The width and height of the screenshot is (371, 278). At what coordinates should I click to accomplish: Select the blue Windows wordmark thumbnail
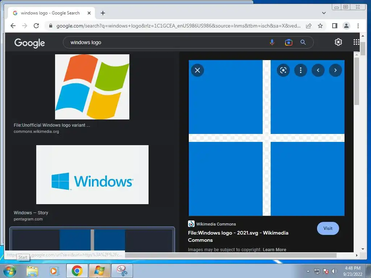click(x=92, y=175)
